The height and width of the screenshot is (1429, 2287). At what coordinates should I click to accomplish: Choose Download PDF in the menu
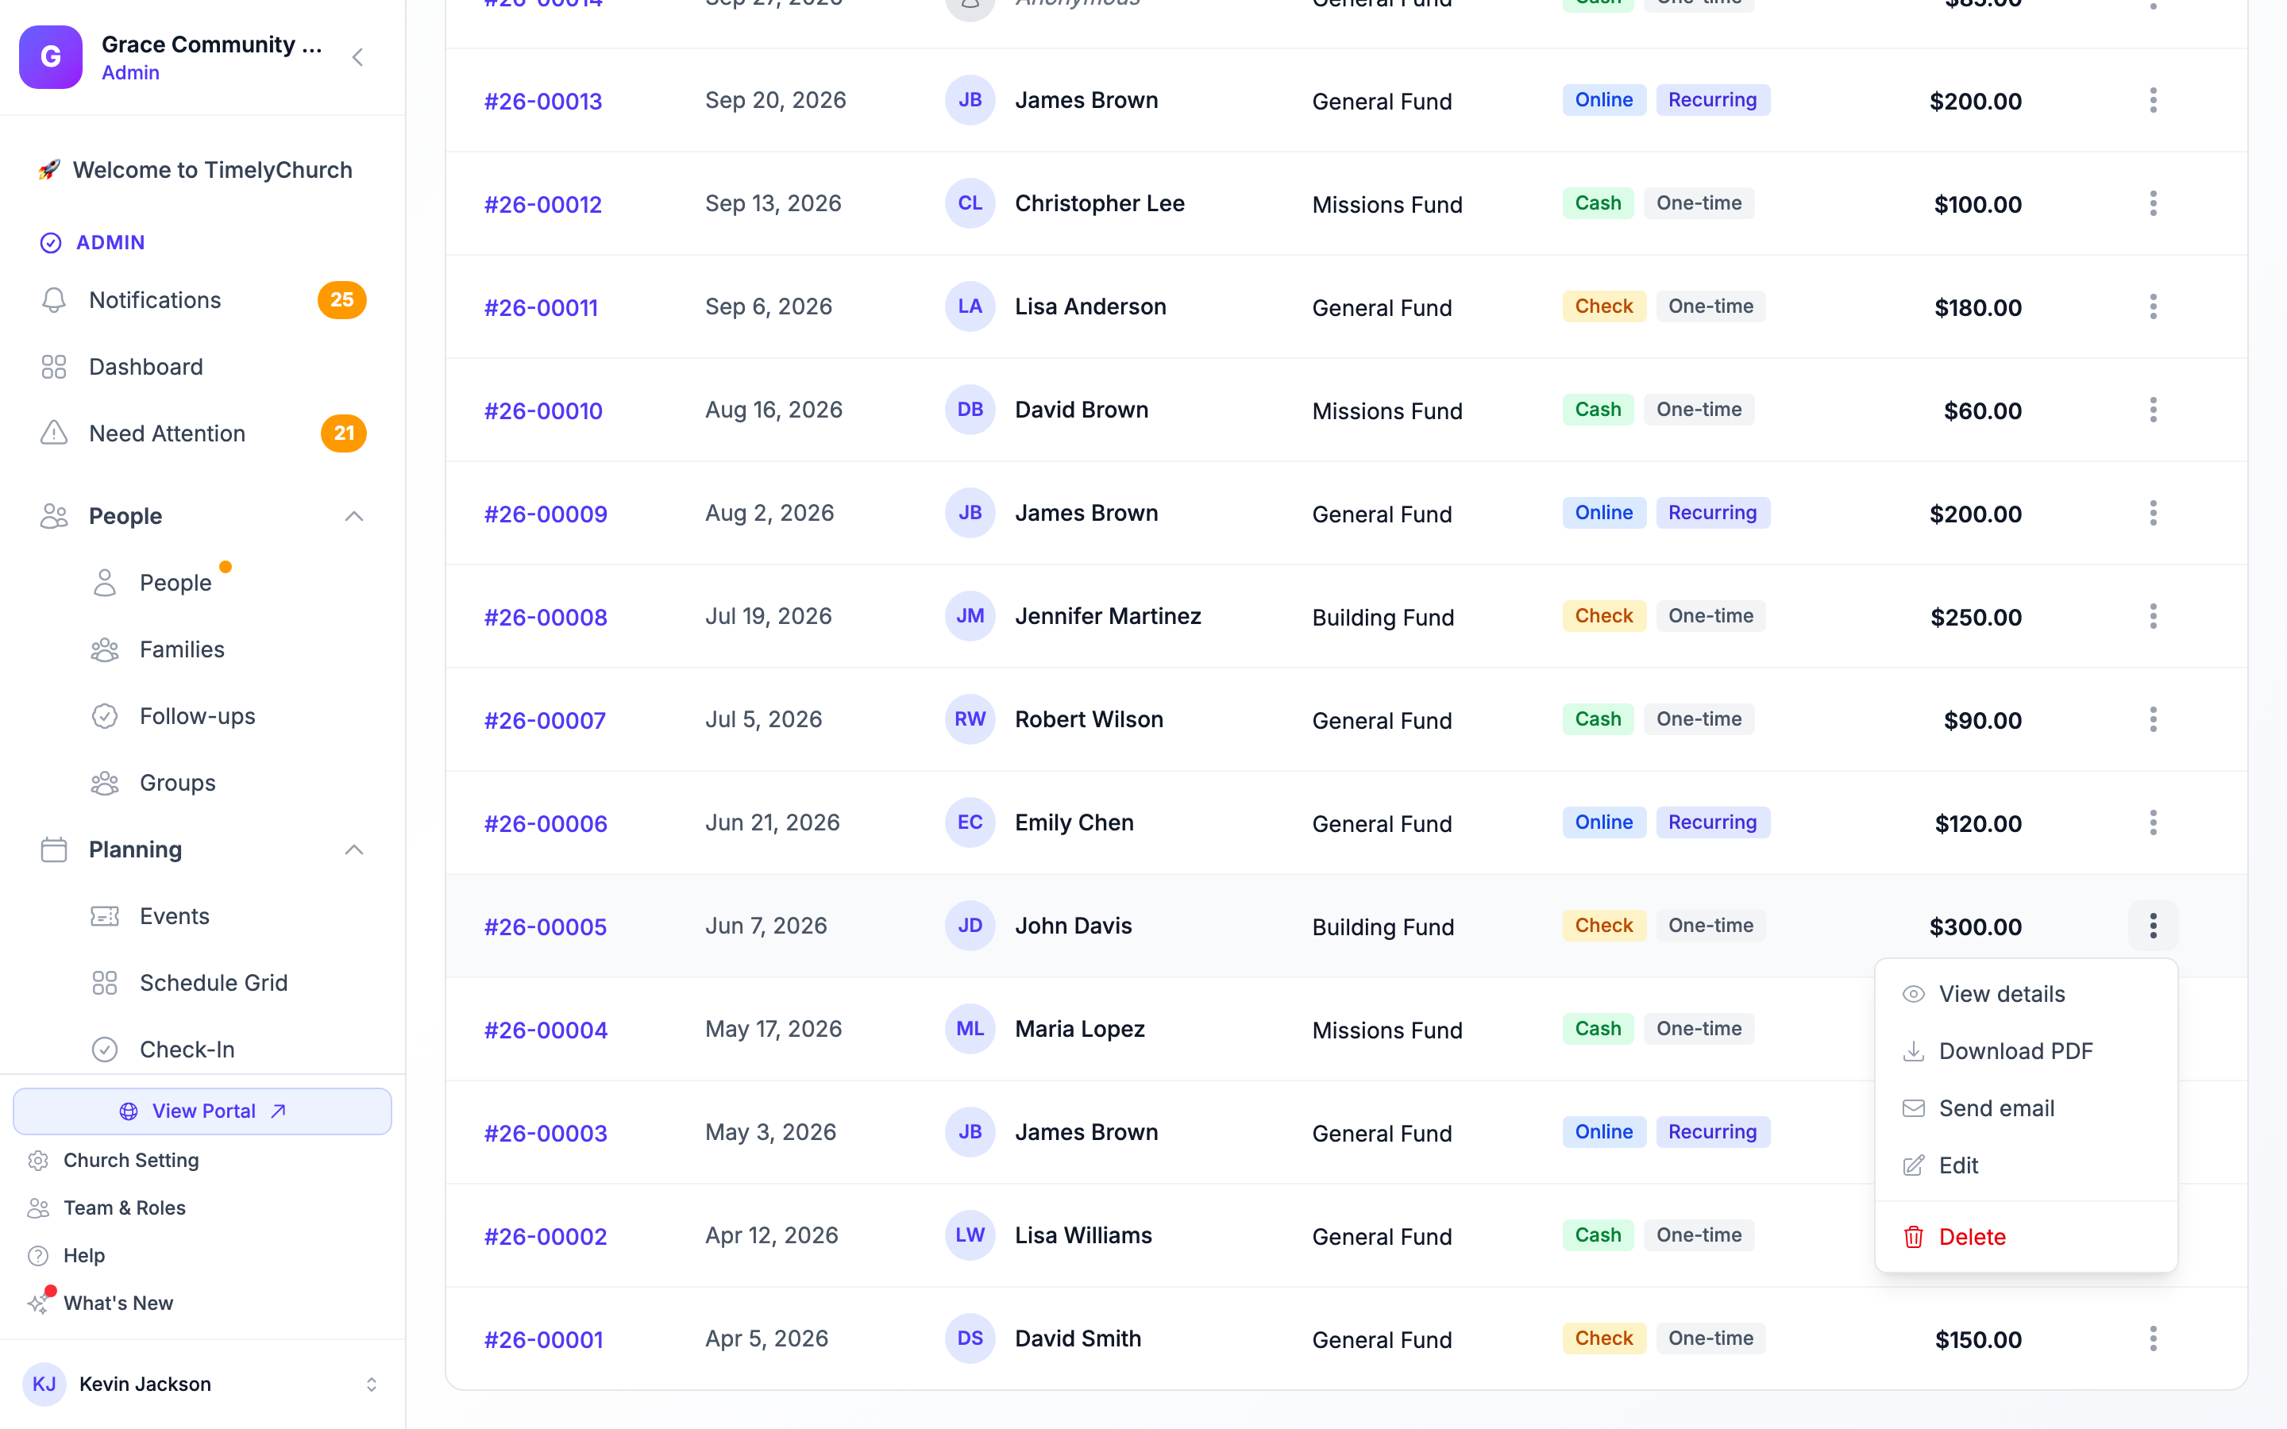[x=2027, y=1051]
